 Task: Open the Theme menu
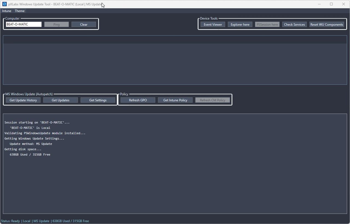tap(20, 11)
